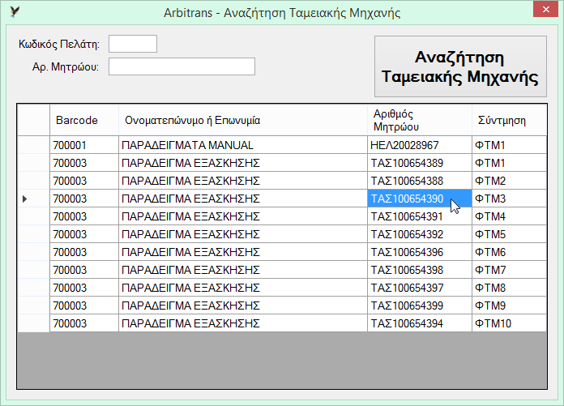Screen dimensions: 564x406
Task: Select registry number ΤΑΣ100654394
Action: pos(420,323)
